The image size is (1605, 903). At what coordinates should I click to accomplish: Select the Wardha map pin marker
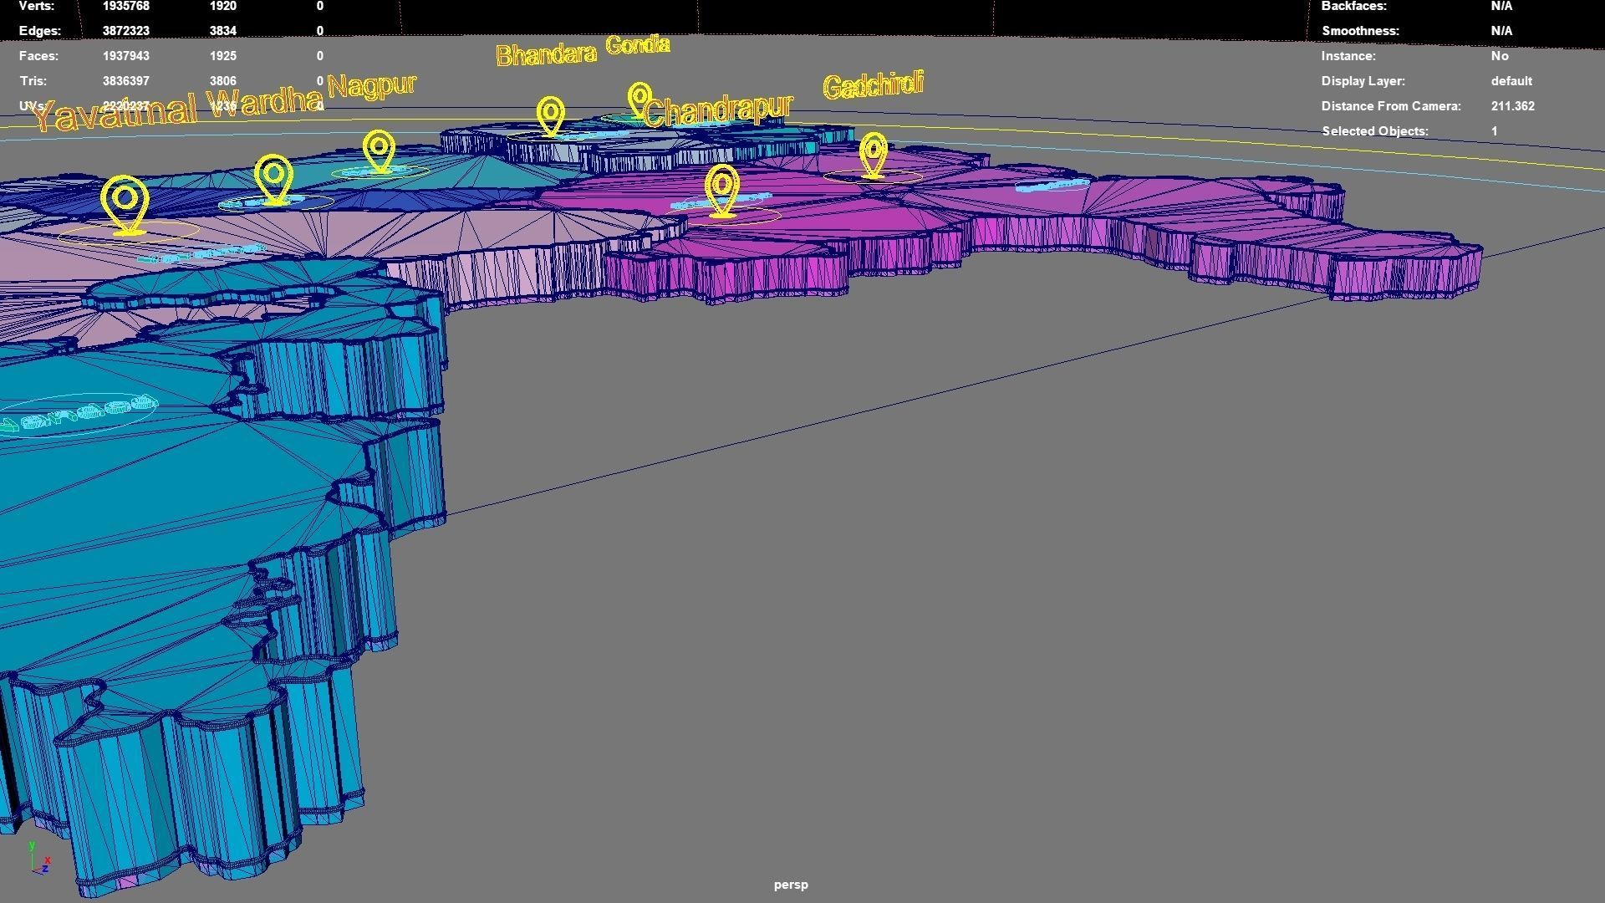tap(274, 177)
